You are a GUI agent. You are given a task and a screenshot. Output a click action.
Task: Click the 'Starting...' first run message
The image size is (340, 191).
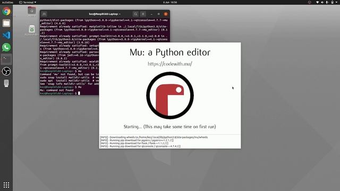click(x=170, y=127)
